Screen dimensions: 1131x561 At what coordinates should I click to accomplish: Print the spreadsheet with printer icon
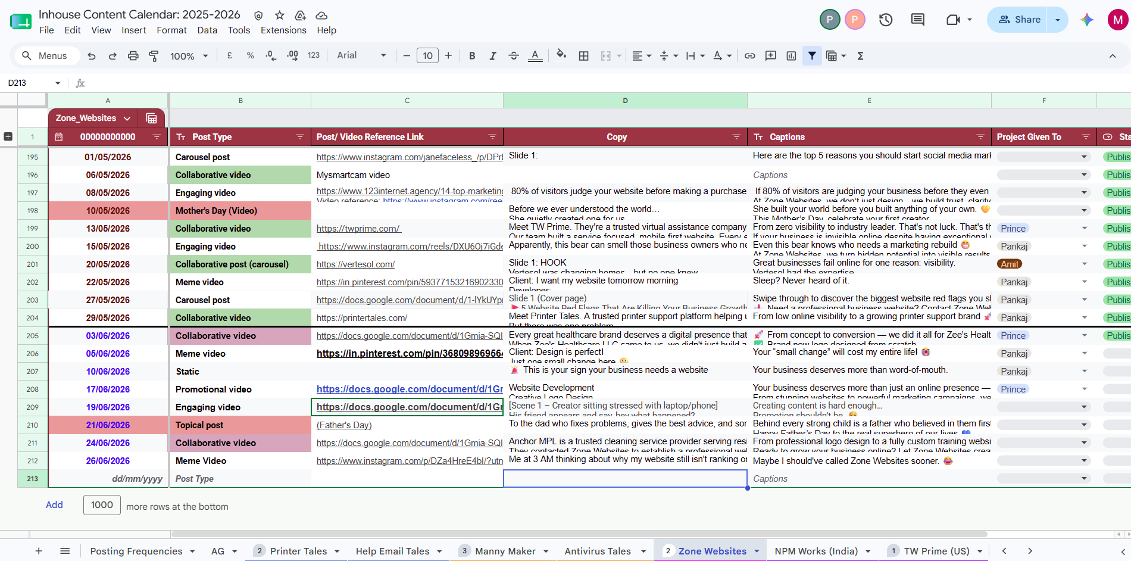click(133, 56)
